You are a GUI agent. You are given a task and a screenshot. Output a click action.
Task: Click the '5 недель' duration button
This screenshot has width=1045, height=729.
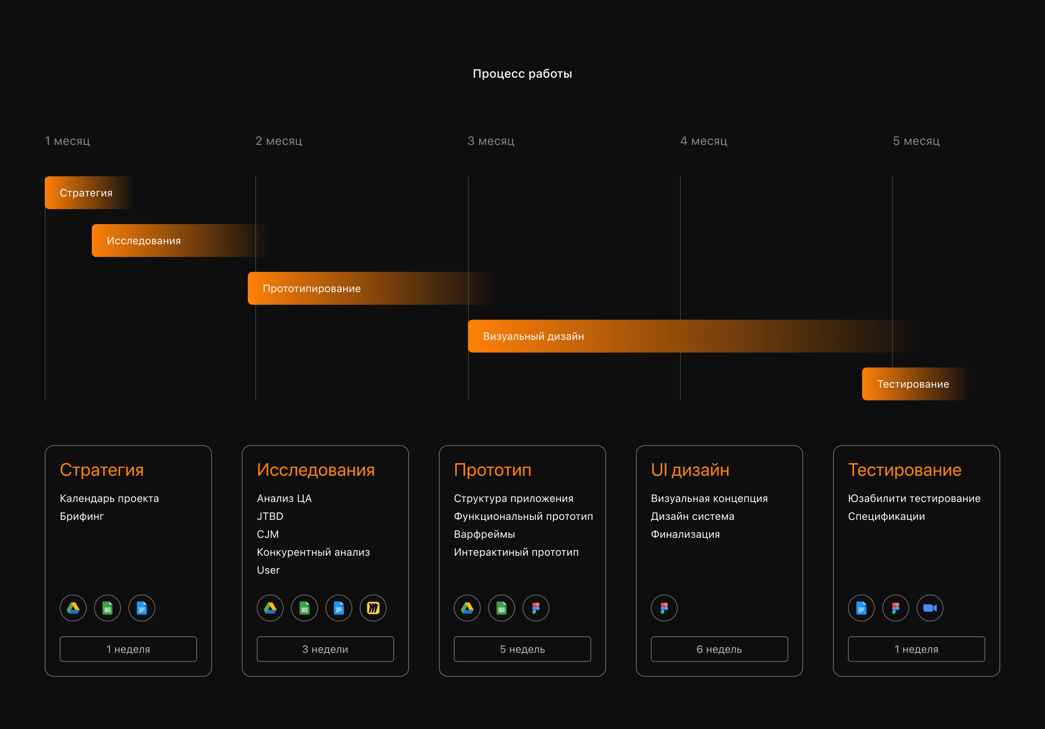pos(522,649)
